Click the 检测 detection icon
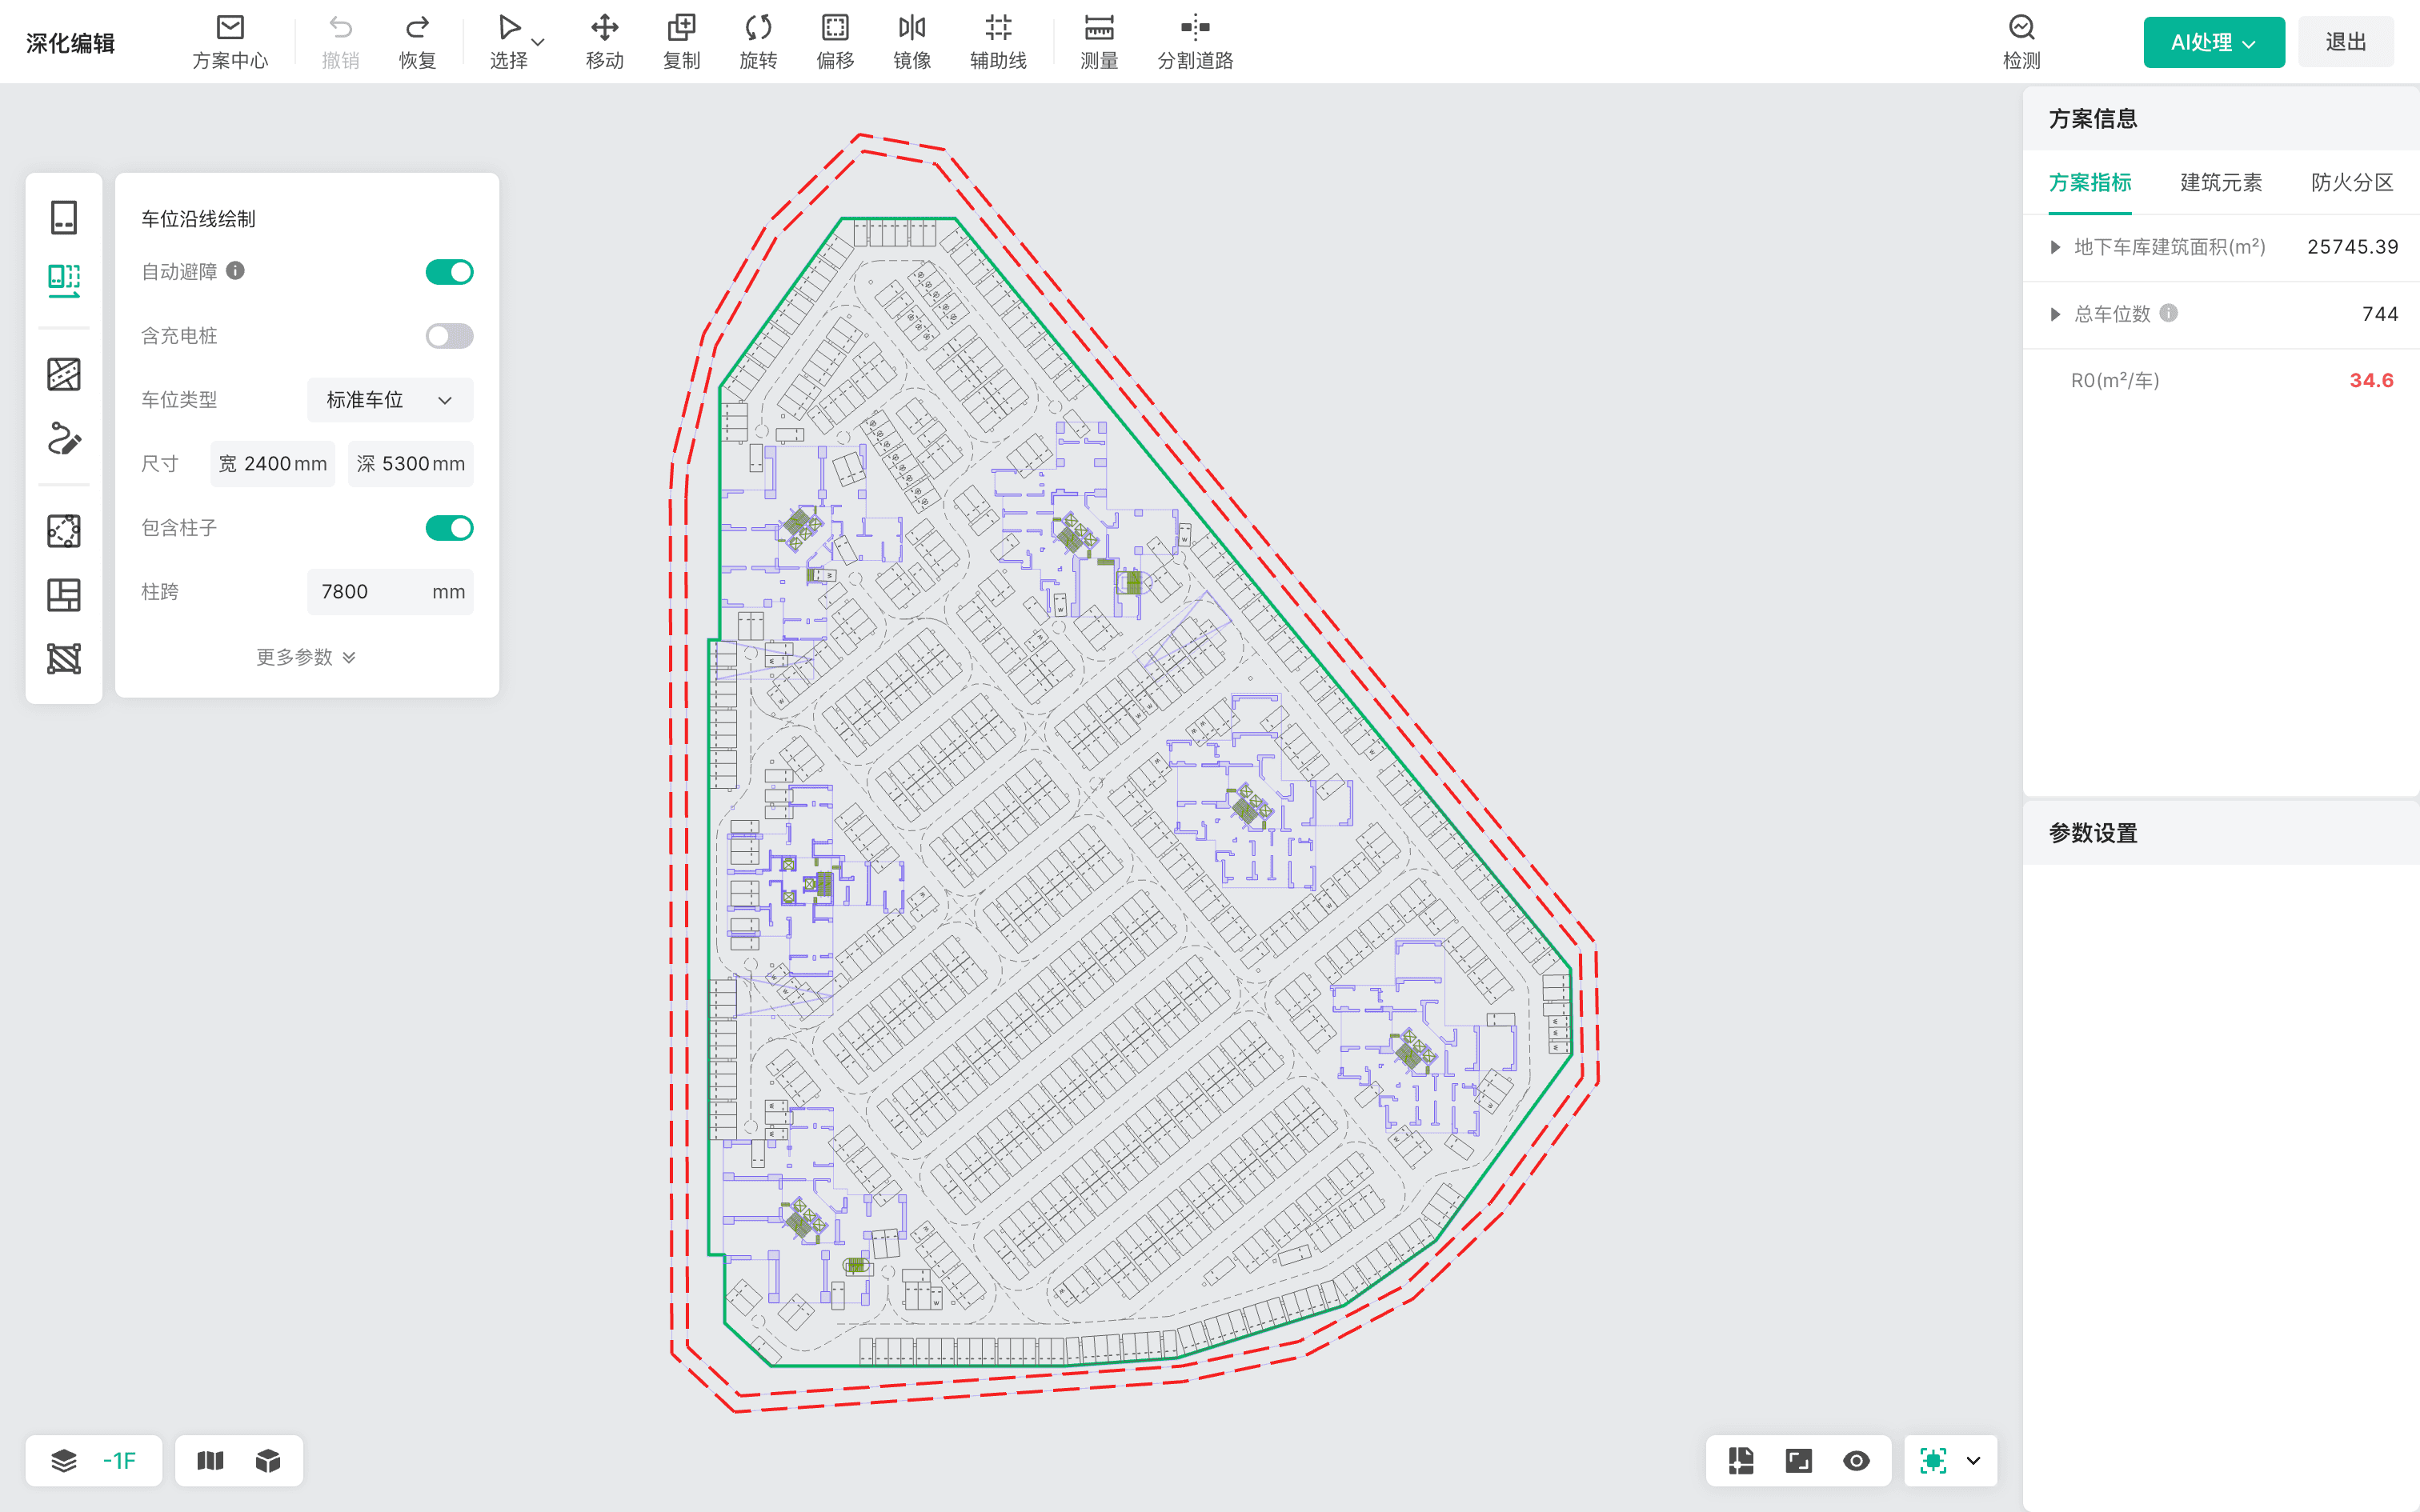Viewport: 2420px width, 1512px height. pos(2021,28)
